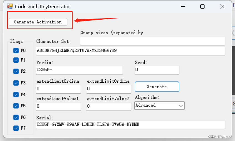This screenshot has width=235, height=141.
Task: Select the Seed input field
Action: point(157,70)
